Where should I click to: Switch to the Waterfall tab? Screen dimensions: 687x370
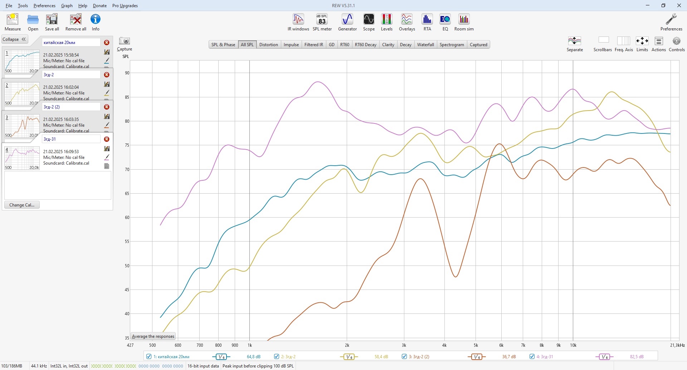425,45
